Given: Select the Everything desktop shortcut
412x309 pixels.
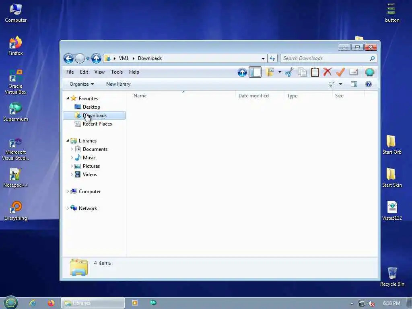Looking at the screenshot, I should pyautogui.click(x=16, y=211).
